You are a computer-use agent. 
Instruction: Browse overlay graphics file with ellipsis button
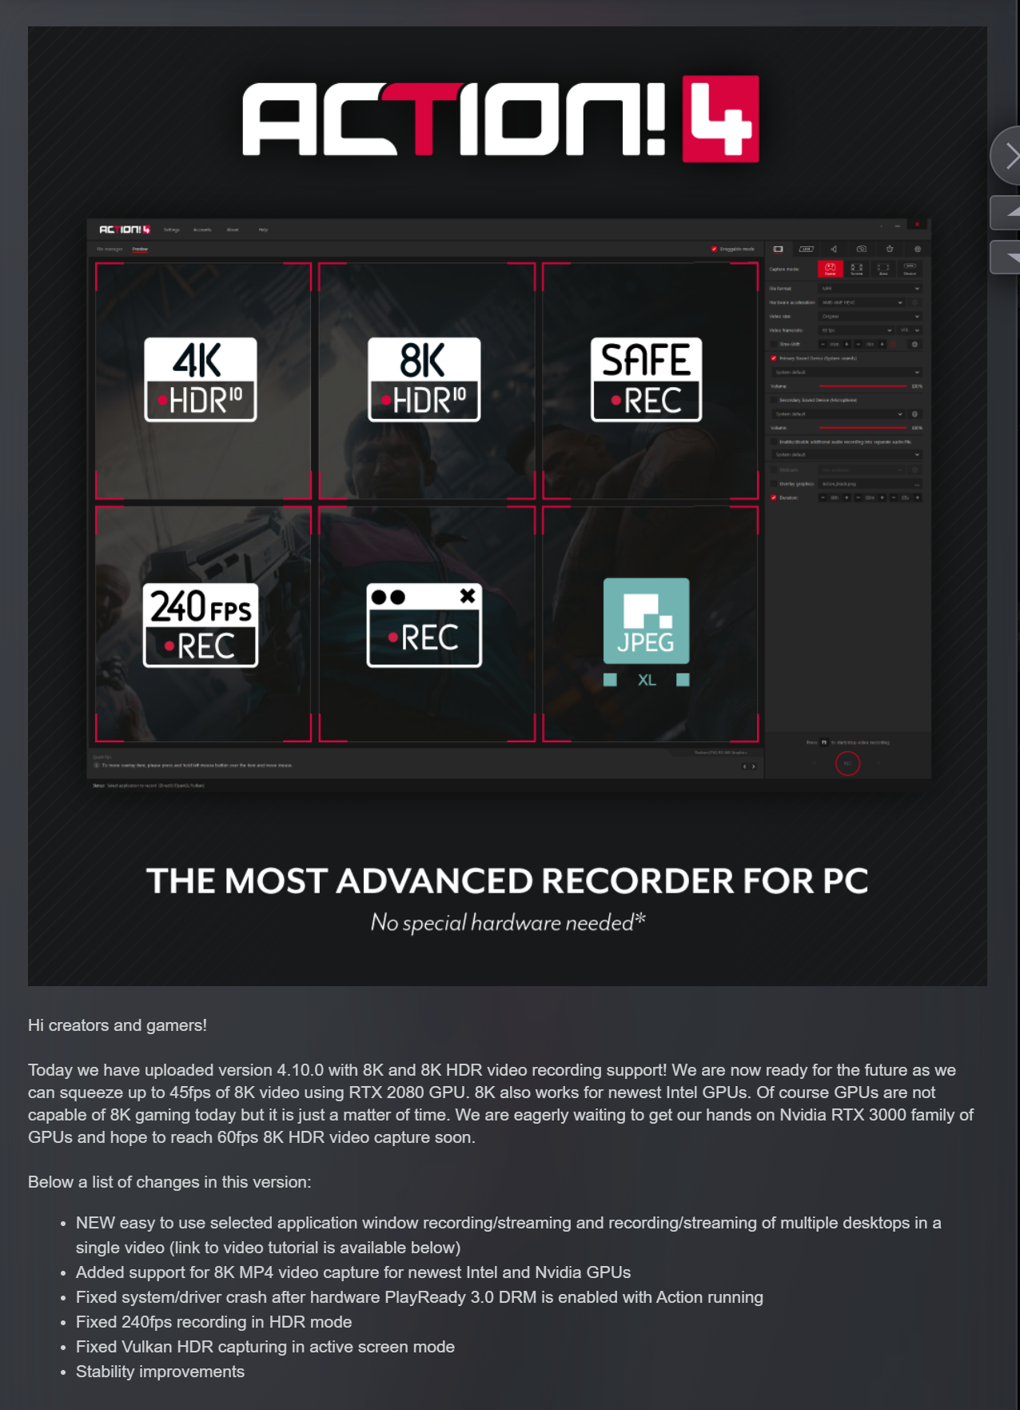[917, 484]
